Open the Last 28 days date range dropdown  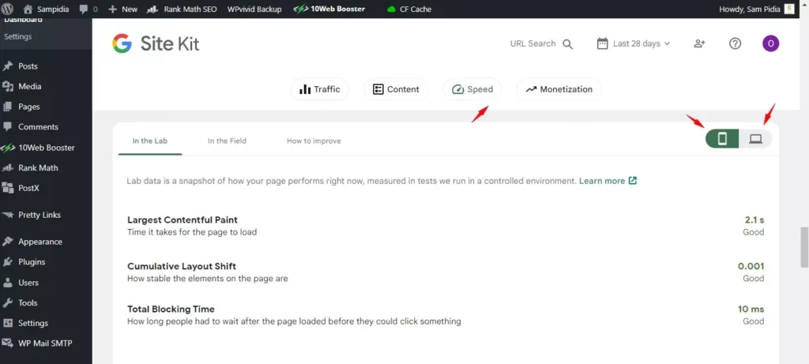tap(634, 44)
